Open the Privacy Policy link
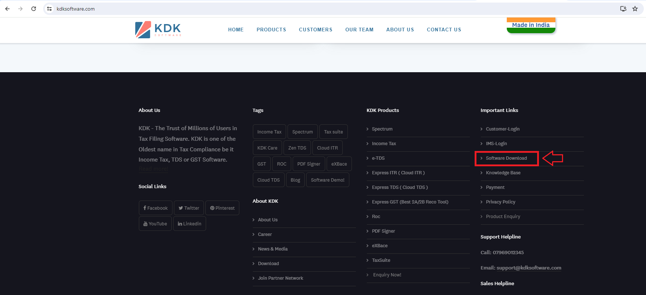Image resolution: width=646 pixels, height=295 pixels. pyautogui.click(x=501, y=202)
